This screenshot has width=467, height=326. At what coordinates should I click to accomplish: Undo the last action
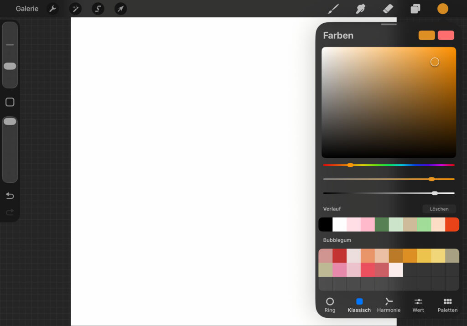10,196
